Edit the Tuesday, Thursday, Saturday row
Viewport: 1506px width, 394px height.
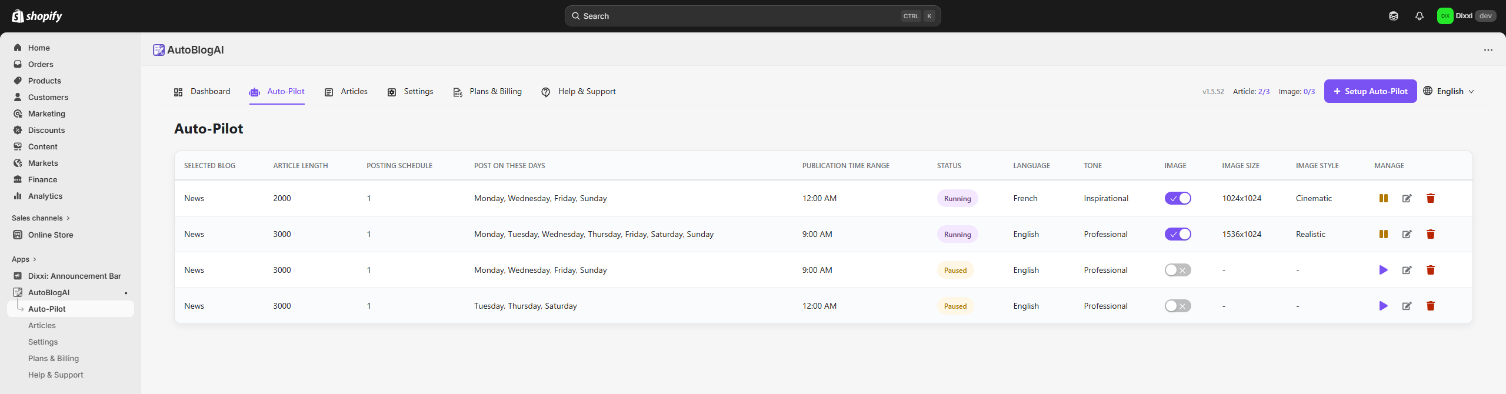(1407, 306)
